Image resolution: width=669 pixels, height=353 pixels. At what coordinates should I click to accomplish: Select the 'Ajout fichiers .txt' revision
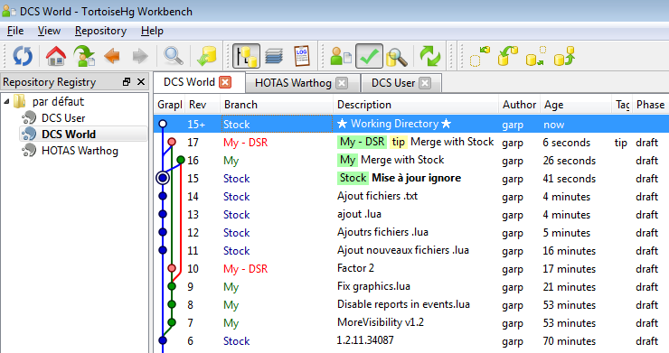pyautogui.click(x=411, y=196)
